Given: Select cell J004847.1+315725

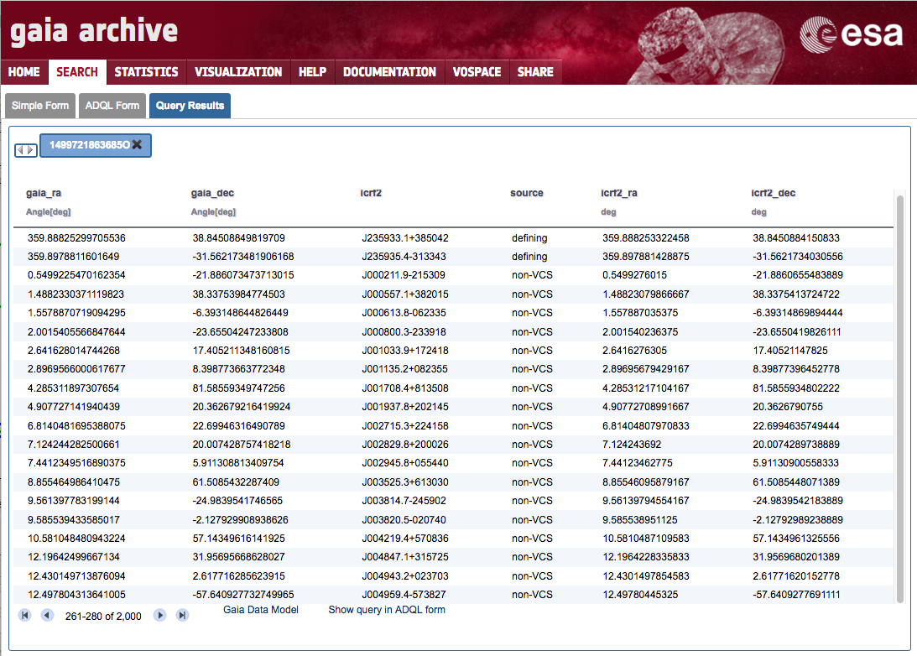Looking at the screenshot, I should click(x=405, y=557).
